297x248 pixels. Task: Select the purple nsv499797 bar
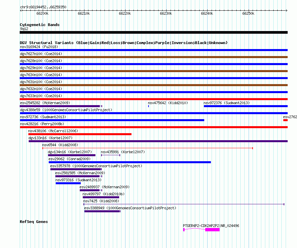(x=101, y=197)
